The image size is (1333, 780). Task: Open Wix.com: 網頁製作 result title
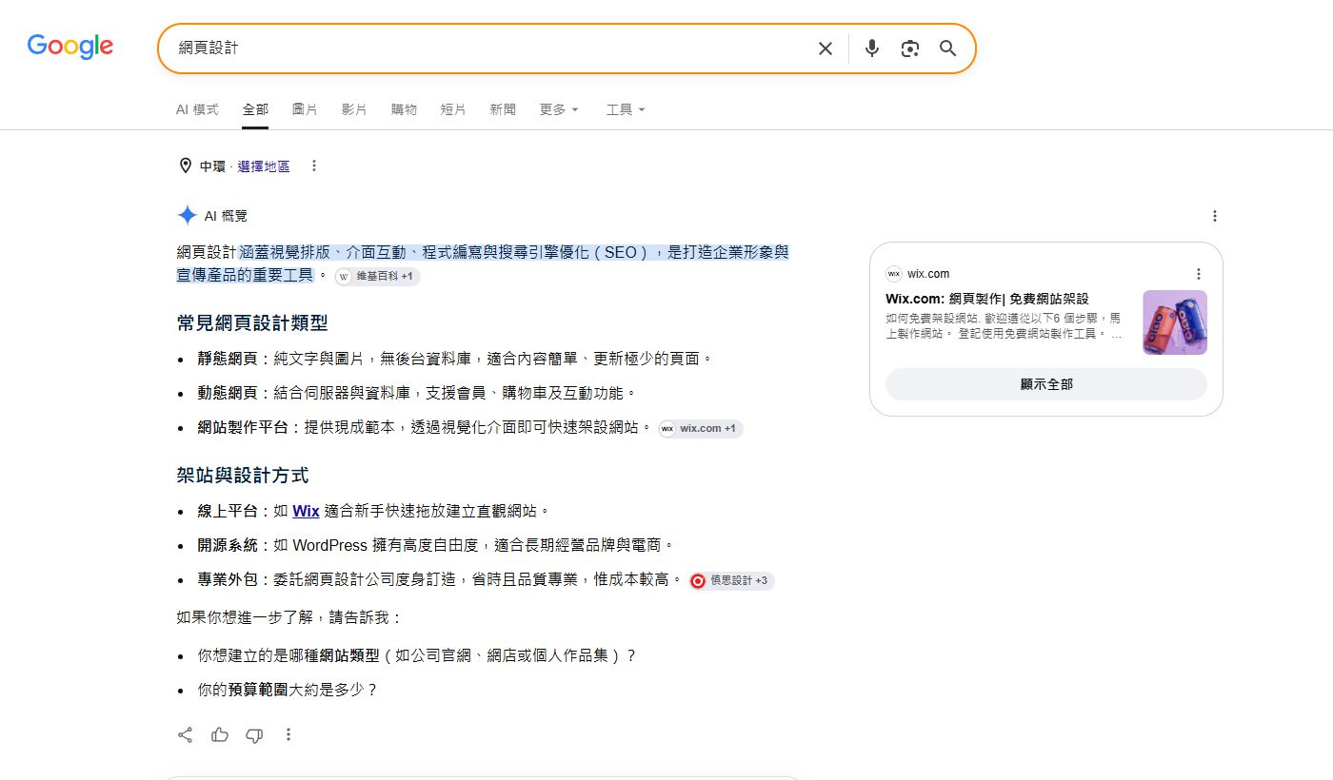tap(986, 299)
